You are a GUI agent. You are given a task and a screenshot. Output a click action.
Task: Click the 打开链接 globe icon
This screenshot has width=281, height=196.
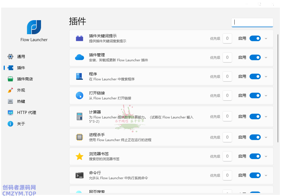pyautogui.click(x=80, y=95)
